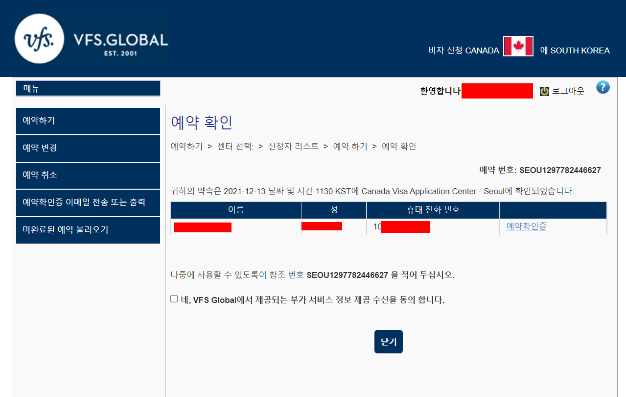Log out via 로그아웃 link
The image size is (626, 397).
568,91
